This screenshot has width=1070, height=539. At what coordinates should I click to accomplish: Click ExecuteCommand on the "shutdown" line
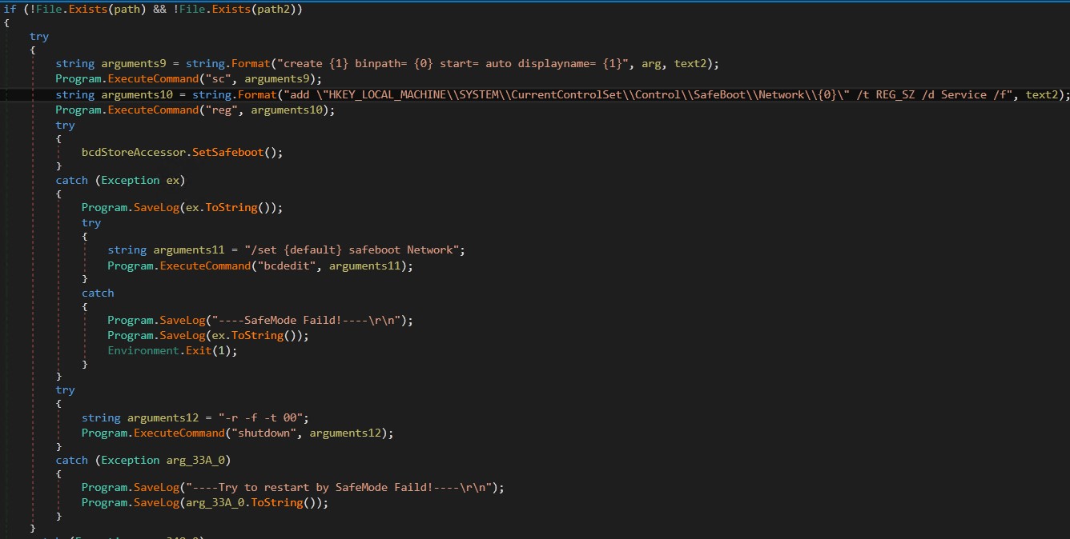[x=179, y=433]
